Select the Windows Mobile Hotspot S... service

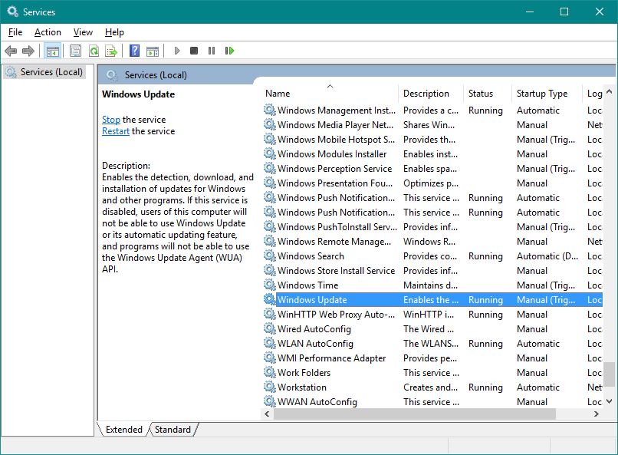(x=336, y=140)
